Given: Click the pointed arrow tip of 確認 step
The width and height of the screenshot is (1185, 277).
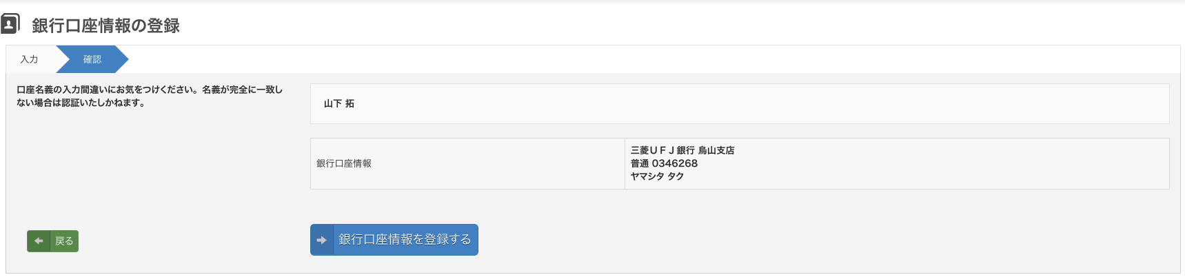Looking at the screenshot, I should 122,59.
